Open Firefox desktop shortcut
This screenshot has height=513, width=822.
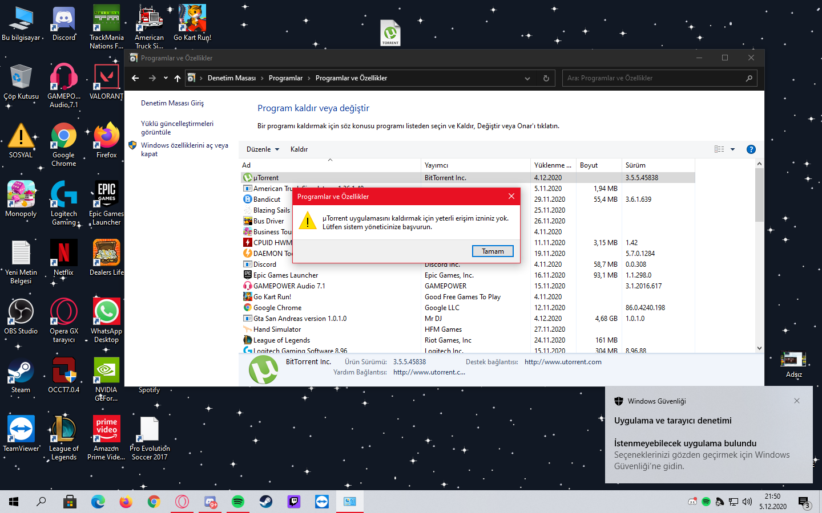(x=107, y=141)
